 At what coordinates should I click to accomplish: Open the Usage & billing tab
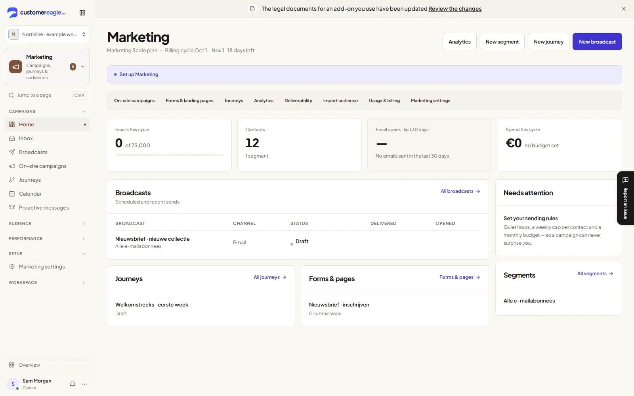[384, 101]
